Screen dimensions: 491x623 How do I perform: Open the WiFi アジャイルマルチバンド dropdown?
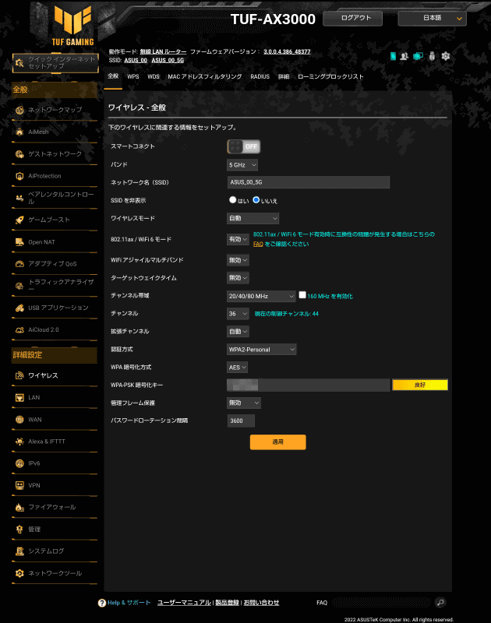coord(238,260)
